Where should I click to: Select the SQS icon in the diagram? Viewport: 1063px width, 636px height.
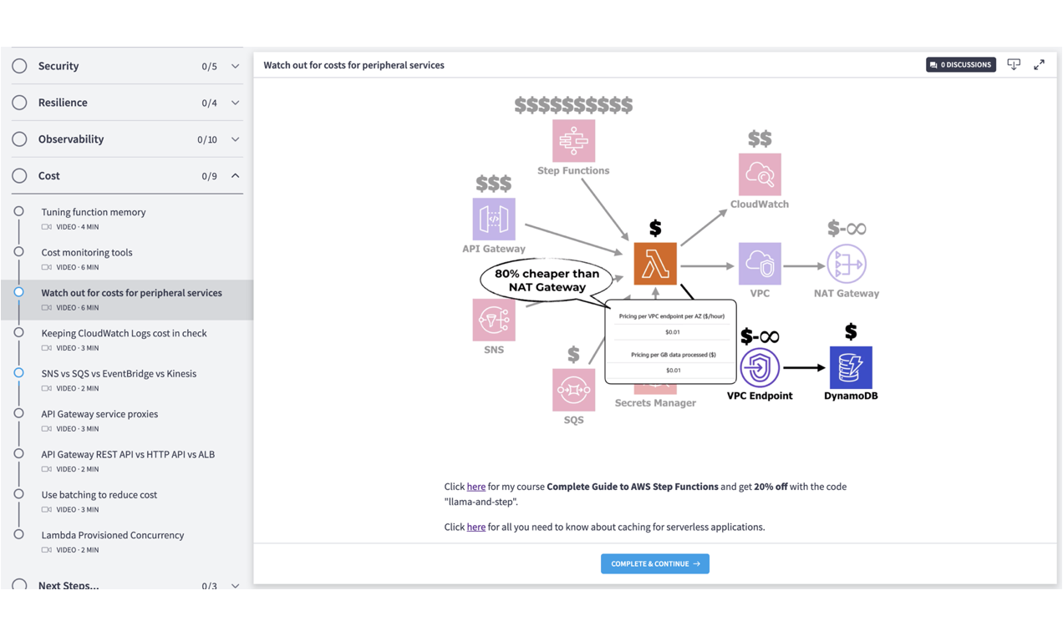point(573,388)
